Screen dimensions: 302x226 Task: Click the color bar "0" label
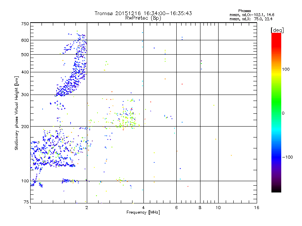(283, 113)
